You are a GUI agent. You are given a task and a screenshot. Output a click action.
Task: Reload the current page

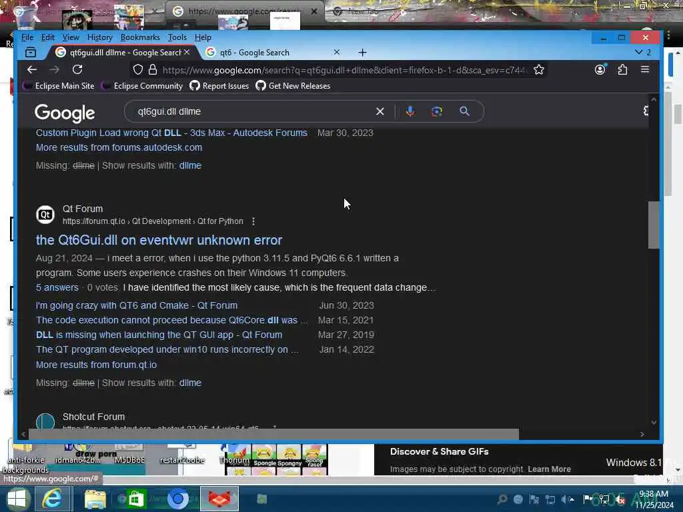77,69
